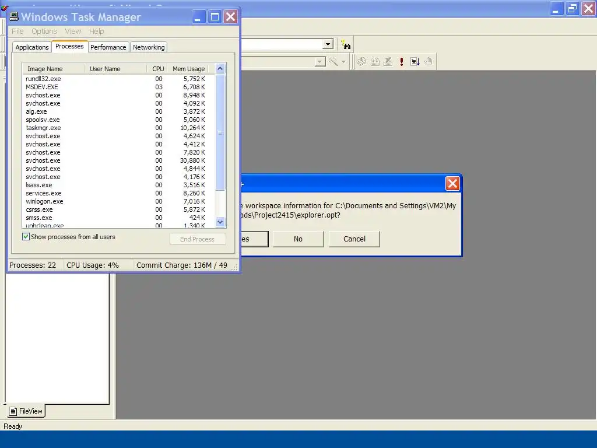Sort processes by Image Name column

53,69
